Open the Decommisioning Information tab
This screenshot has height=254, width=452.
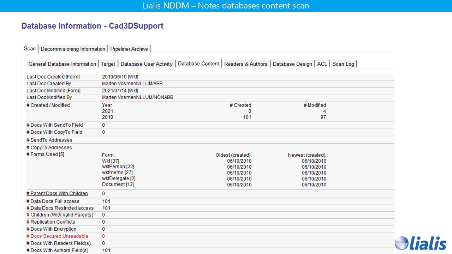(x=73, y=49)
